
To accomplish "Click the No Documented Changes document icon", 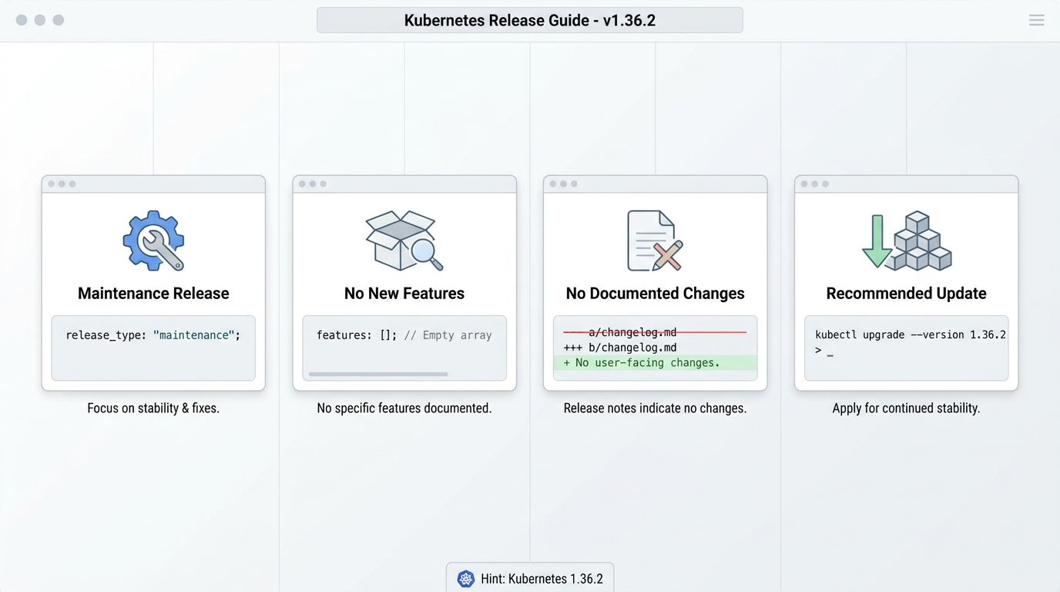I will point(655,240).
